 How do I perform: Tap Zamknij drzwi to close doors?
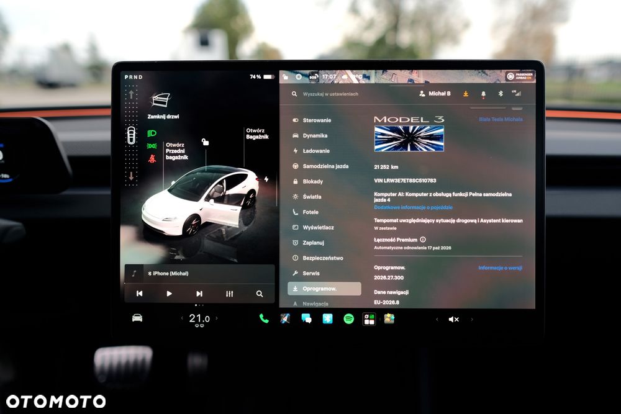click(x=162, y=106)
